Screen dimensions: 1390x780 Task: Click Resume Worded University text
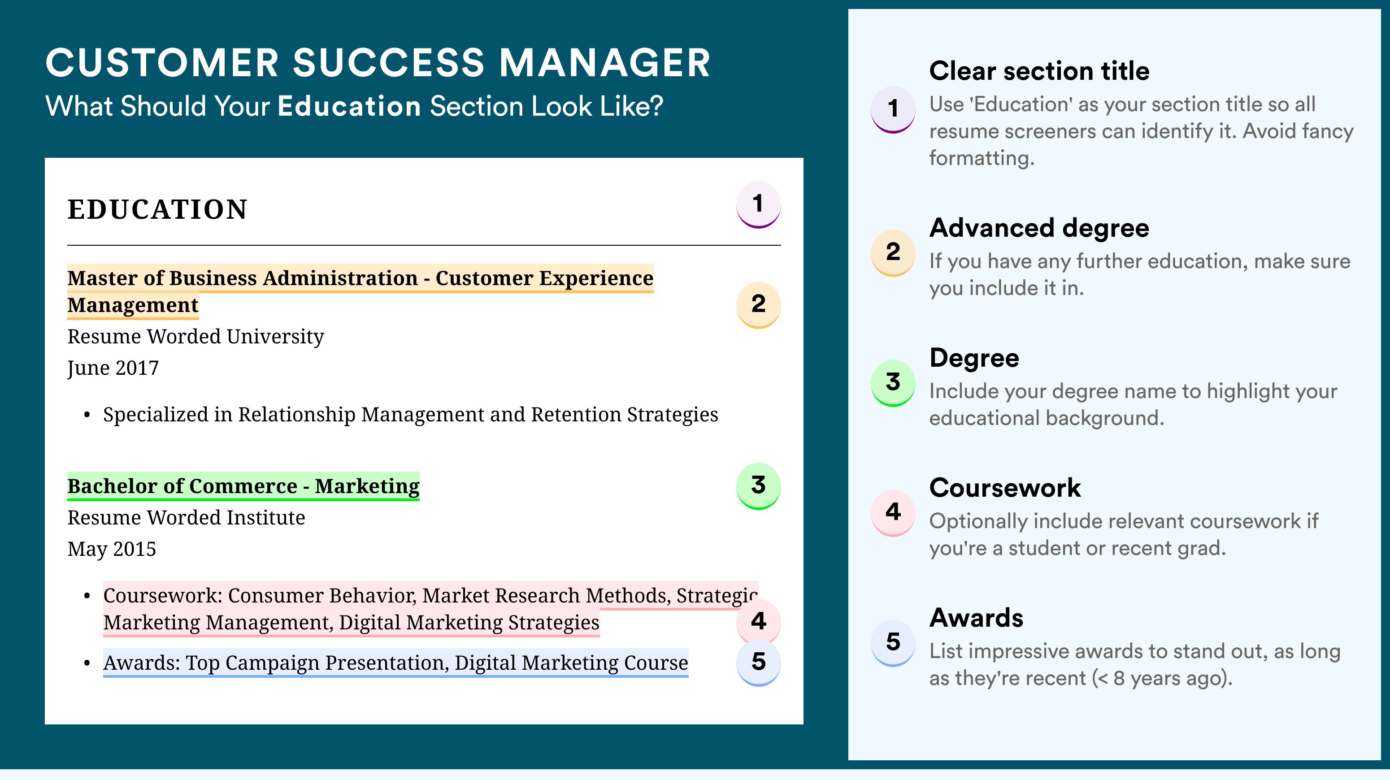195,337
